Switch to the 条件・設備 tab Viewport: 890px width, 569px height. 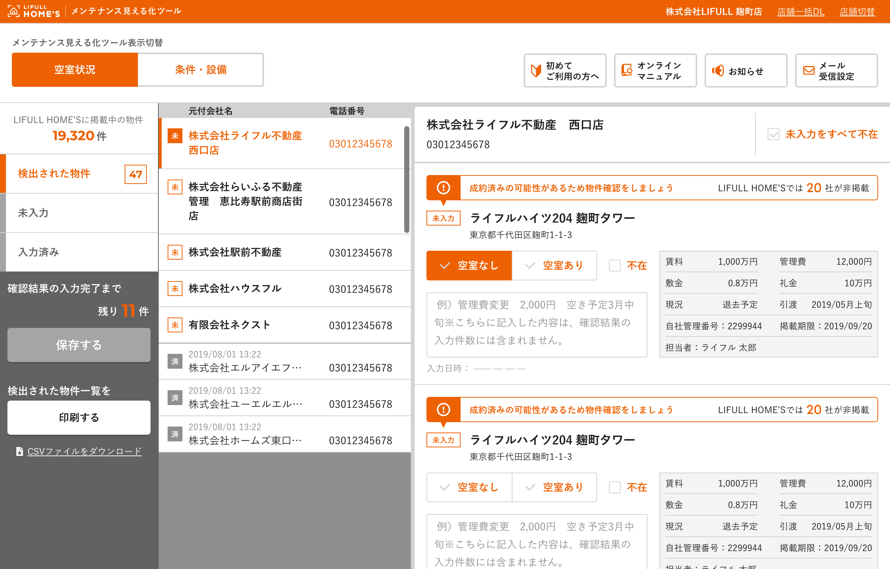click(201, 70)
